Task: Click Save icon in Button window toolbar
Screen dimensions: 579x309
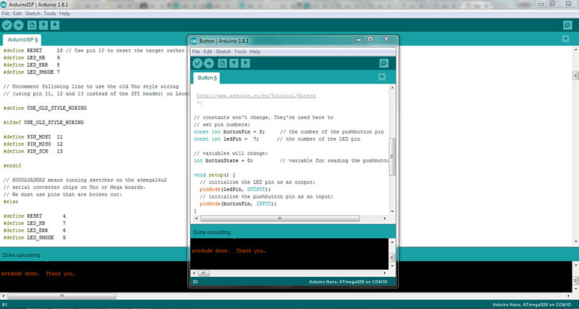Action: tap(245, 64)
